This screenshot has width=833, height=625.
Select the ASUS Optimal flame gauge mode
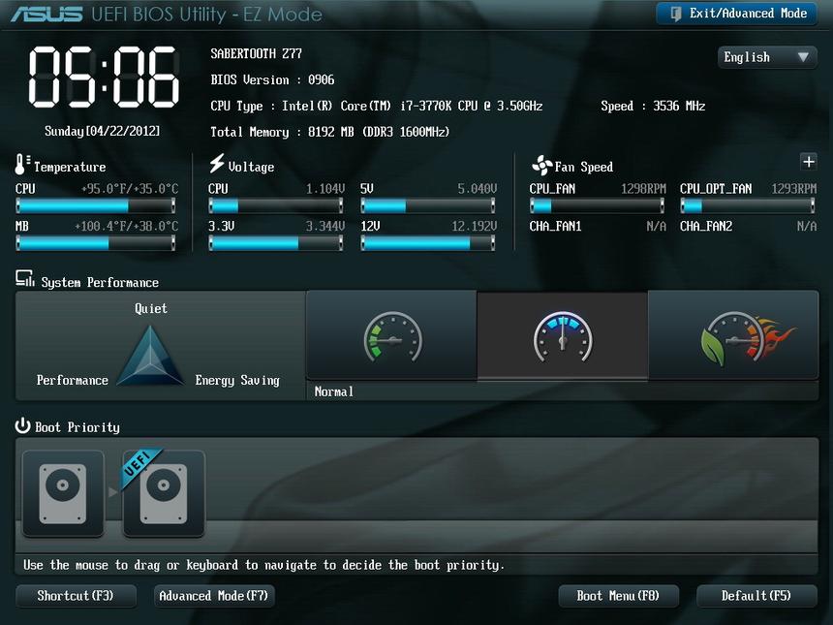click(733, 335)
